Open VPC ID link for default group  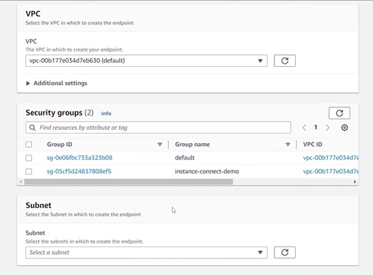pos(330,158)
